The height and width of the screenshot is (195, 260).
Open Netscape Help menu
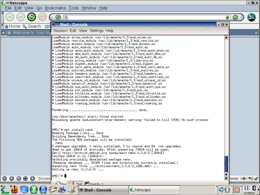103,8
